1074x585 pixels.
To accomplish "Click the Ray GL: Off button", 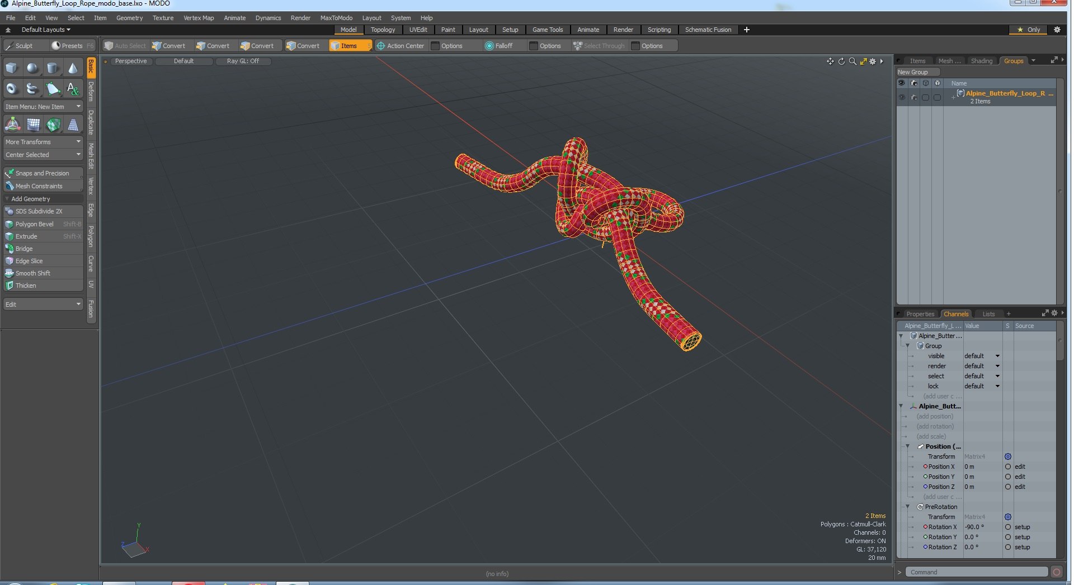I will [243, 61].
